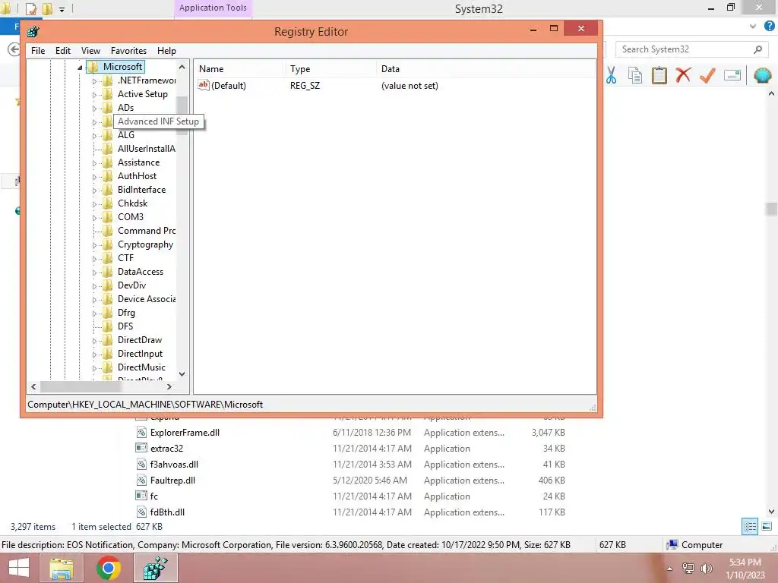The image size is (778, 583).
Task: Click the Rename icon in Explorer toolbar
Action: 732,75
